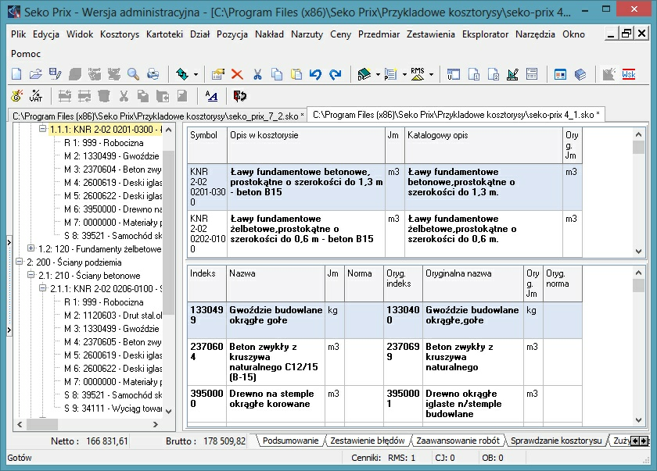Screen dimensions: 657x471
Task: Open the Zestawienie błędów tab
Action: 368,441
